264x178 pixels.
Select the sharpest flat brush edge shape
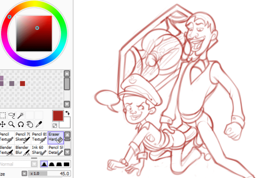click(67, 164)
